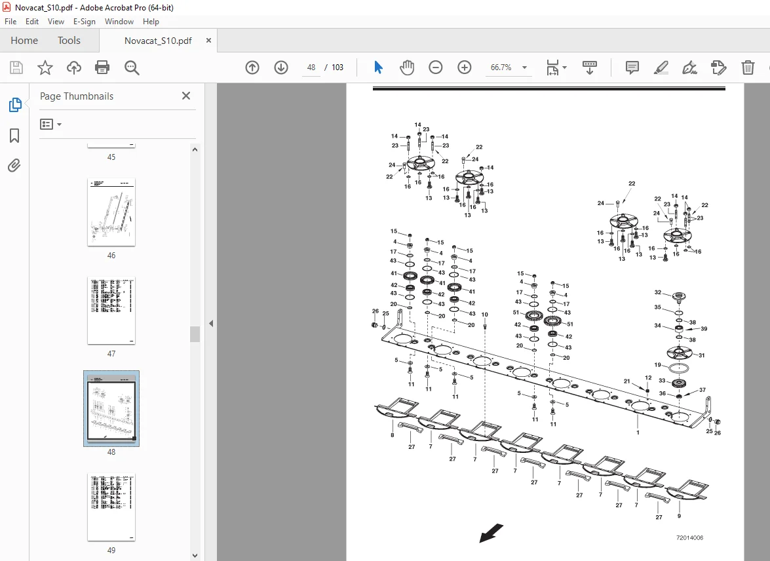Select page 46 thumbnail
The width and height of the screenshot is (770, 561).
(x=111, y=212)
